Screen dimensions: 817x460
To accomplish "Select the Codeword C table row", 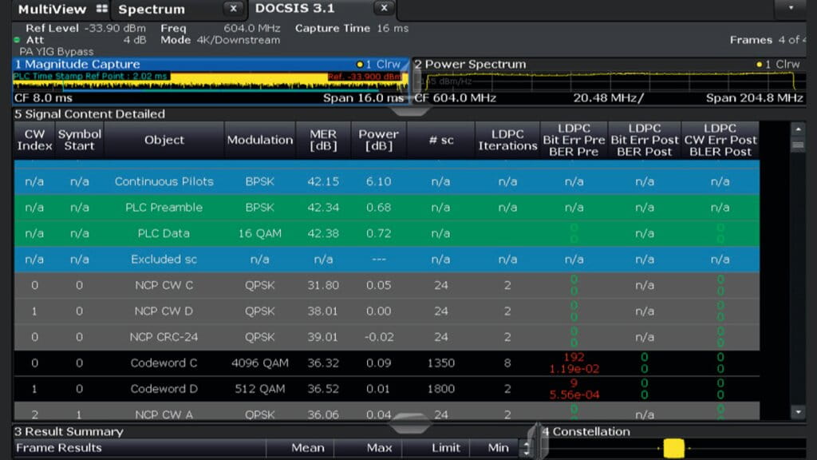I will pyautogui.click(x=164, y=363).
